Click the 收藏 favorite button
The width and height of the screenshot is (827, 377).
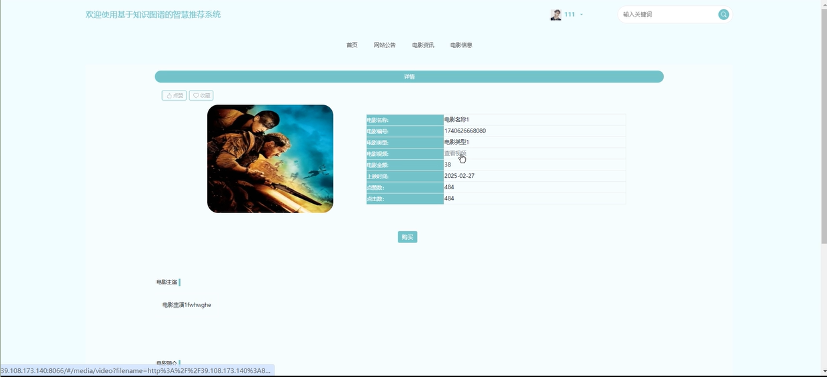[x=201, y=96]
